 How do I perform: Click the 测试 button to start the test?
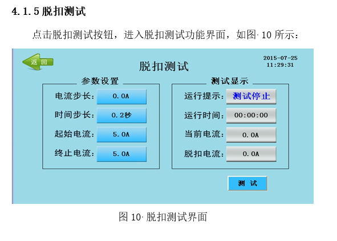(x=247, y=183)
